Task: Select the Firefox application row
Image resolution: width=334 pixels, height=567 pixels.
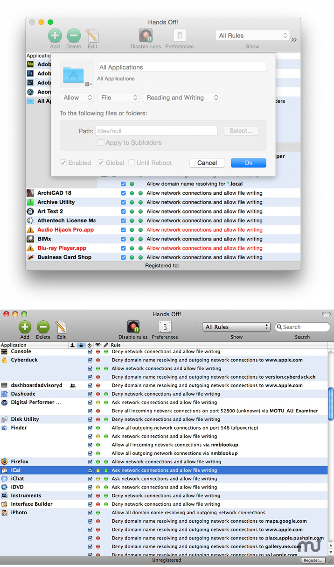Action: (x=164, y=462)
